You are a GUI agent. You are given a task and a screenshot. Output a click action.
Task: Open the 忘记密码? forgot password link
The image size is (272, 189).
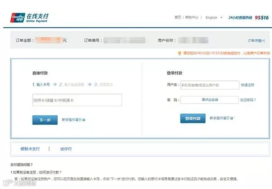click(x=248, y=100)
